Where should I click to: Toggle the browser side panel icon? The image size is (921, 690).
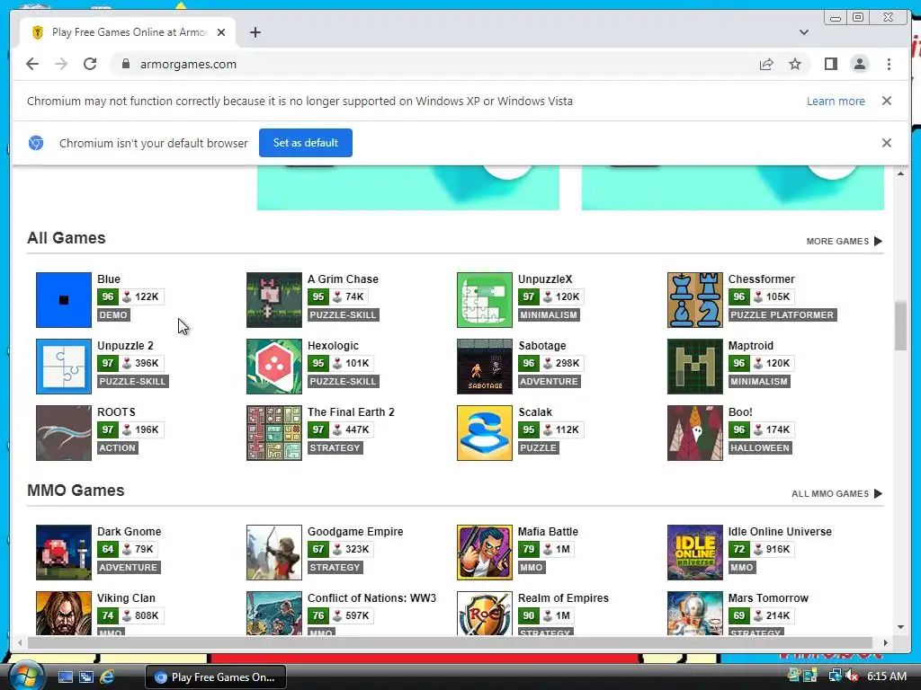pos(830,64)
